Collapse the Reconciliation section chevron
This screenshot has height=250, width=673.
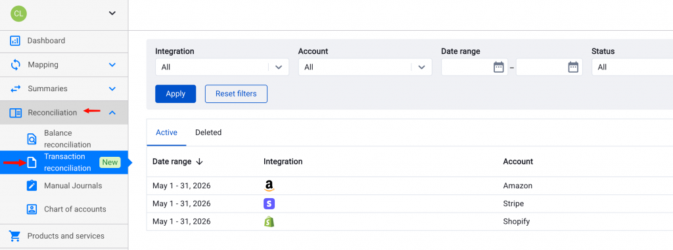click(x=112, y=113)
